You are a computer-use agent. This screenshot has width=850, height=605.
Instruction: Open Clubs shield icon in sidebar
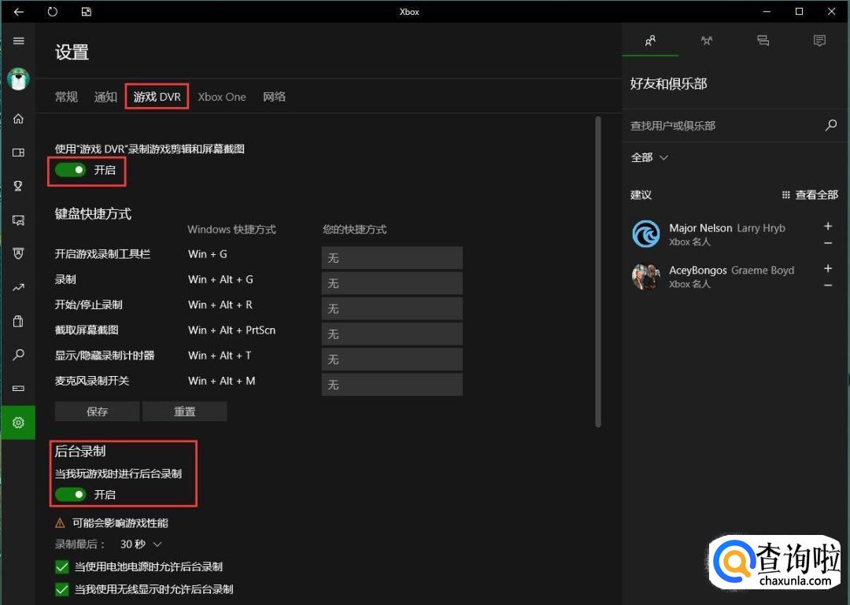pos(18,253)
